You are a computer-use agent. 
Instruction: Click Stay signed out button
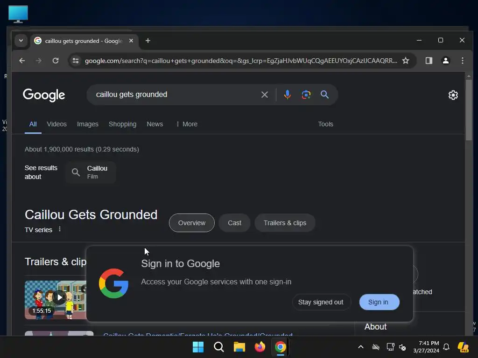[x=321, y=302]
